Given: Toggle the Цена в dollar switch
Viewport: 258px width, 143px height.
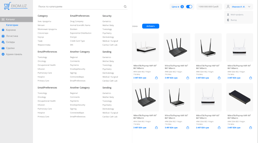Looking at the screenshot, I should (x=189, y=7).
